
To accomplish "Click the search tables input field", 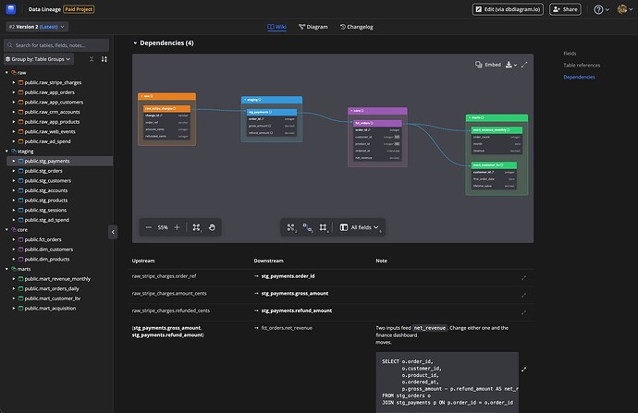I will (x=56, y=45).
